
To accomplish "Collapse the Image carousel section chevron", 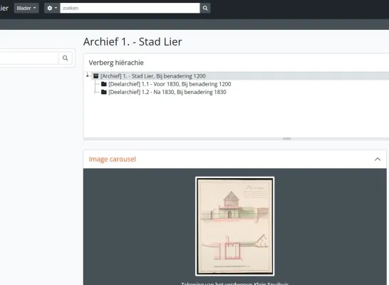I will [378, 159].
